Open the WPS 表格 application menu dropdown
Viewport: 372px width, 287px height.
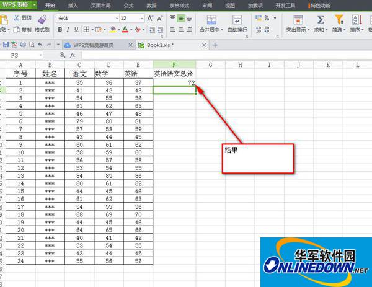[x=34, y=5]
